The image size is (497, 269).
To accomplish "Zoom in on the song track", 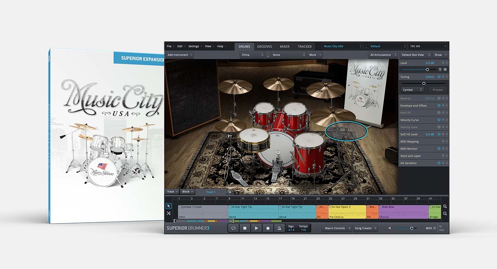I will (445, 206).
